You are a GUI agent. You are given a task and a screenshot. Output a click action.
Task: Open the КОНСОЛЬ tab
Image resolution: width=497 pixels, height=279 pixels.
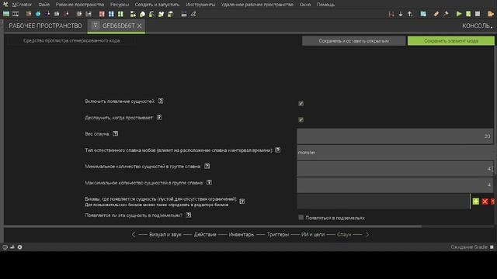tap(476, 26)
